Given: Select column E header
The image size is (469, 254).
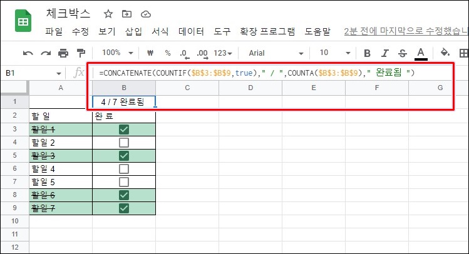Looking at the screenshot, I should (314, 88).
